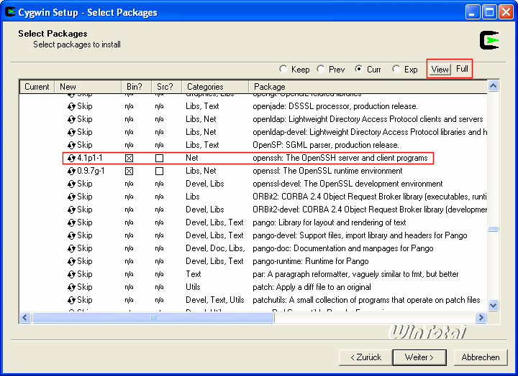The image size is (518, 376).
Task: Select the Keep radio button
Action: click(x=283, y=70)
